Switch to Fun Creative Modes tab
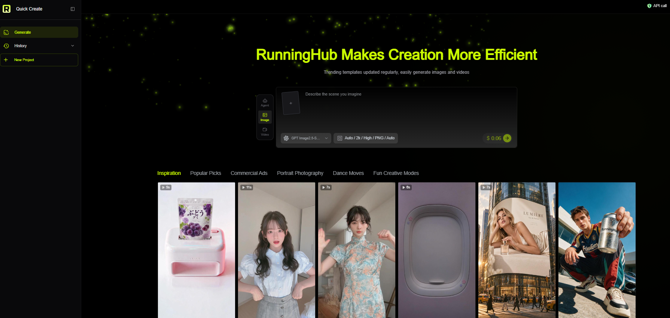Screen dimensions: 670x318 [x=396, y=173]
